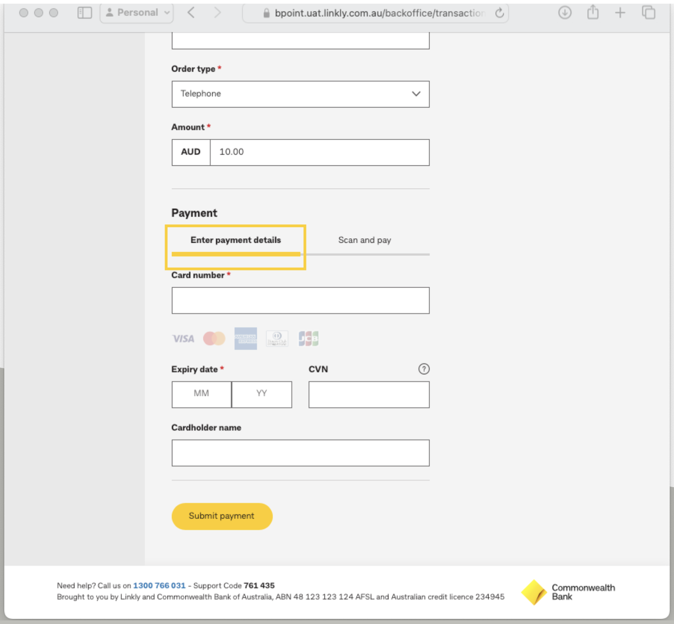Click inside the Card number field
This screenshot has height=624, width=674.
[300, 300]
